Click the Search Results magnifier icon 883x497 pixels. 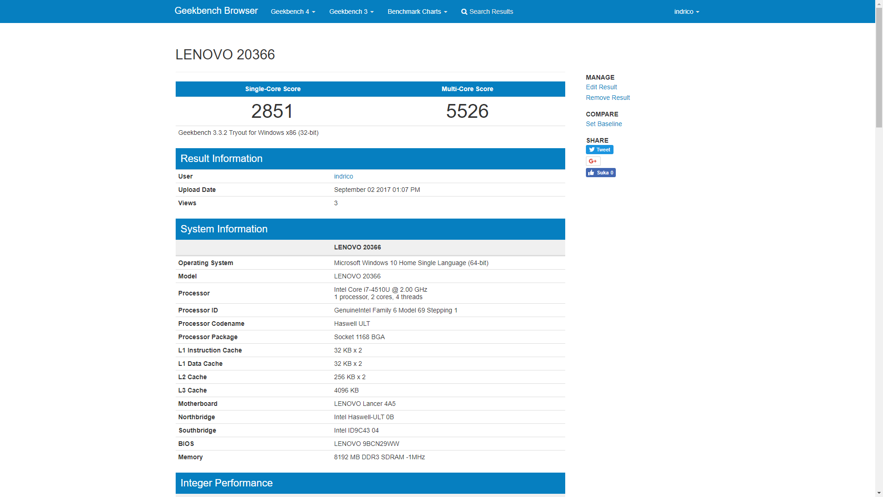click(x=464, y=12)
